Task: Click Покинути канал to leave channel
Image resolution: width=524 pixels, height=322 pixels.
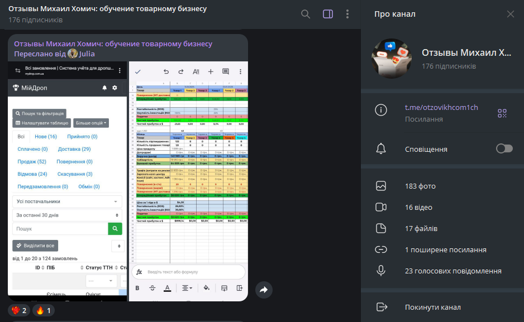Action: [432, 307]
